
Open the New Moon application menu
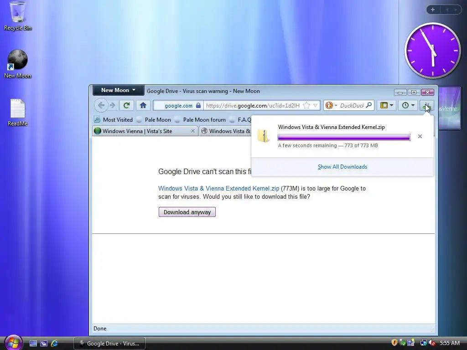click(x=118, y=90)
